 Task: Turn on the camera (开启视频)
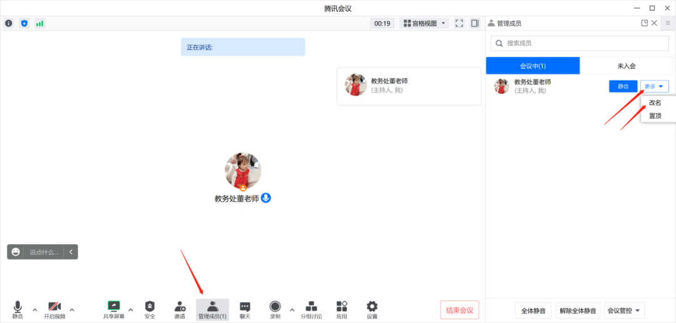pyautogui.click(x=54, y=307)
